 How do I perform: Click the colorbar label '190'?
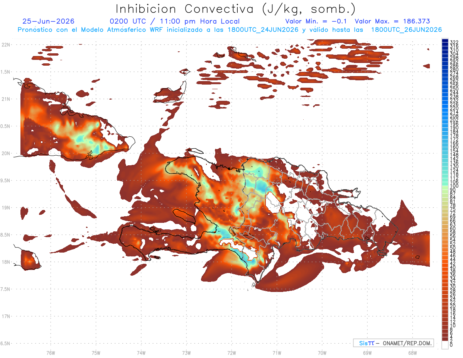pyautogui.click(x=454, y=127)
